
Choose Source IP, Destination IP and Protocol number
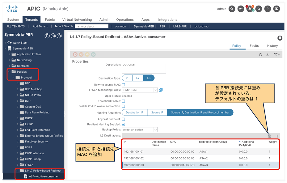tap(200, 113)
